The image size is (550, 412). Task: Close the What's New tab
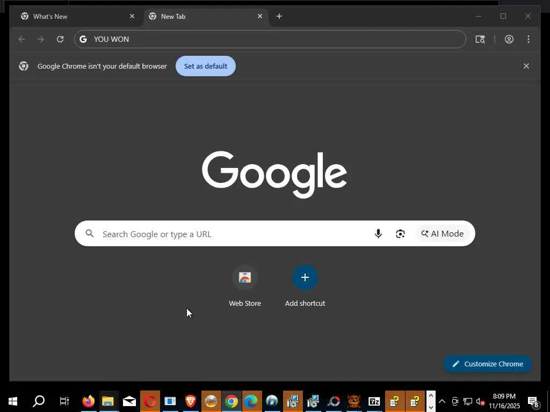[132, 16]
